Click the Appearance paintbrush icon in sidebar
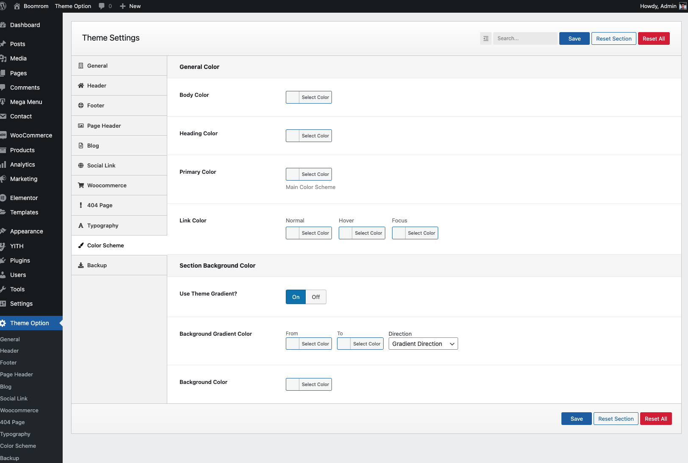688x463 pixels. pyautogui.click(x=3, y=231)
